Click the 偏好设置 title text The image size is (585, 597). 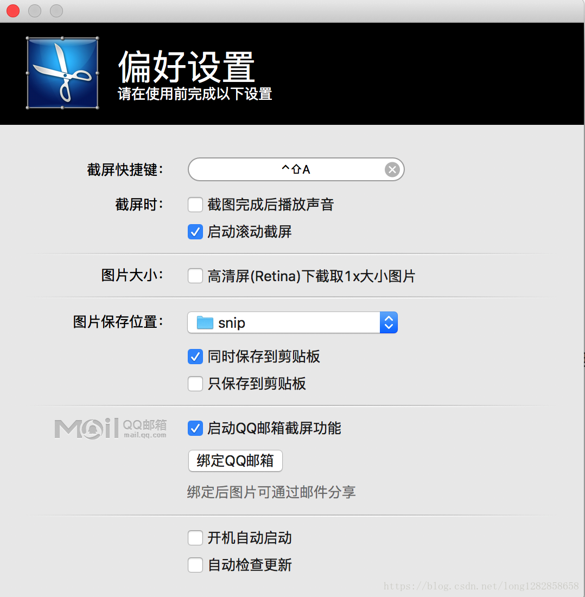(x=187, y=67)
